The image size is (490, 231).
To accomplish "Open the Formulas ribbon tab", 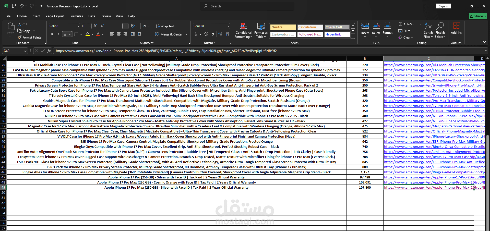I will click(x=76, y=16).
